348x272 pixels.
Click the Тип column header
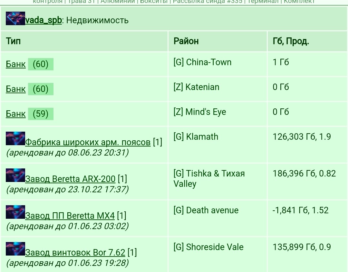(x=84, y=41)
